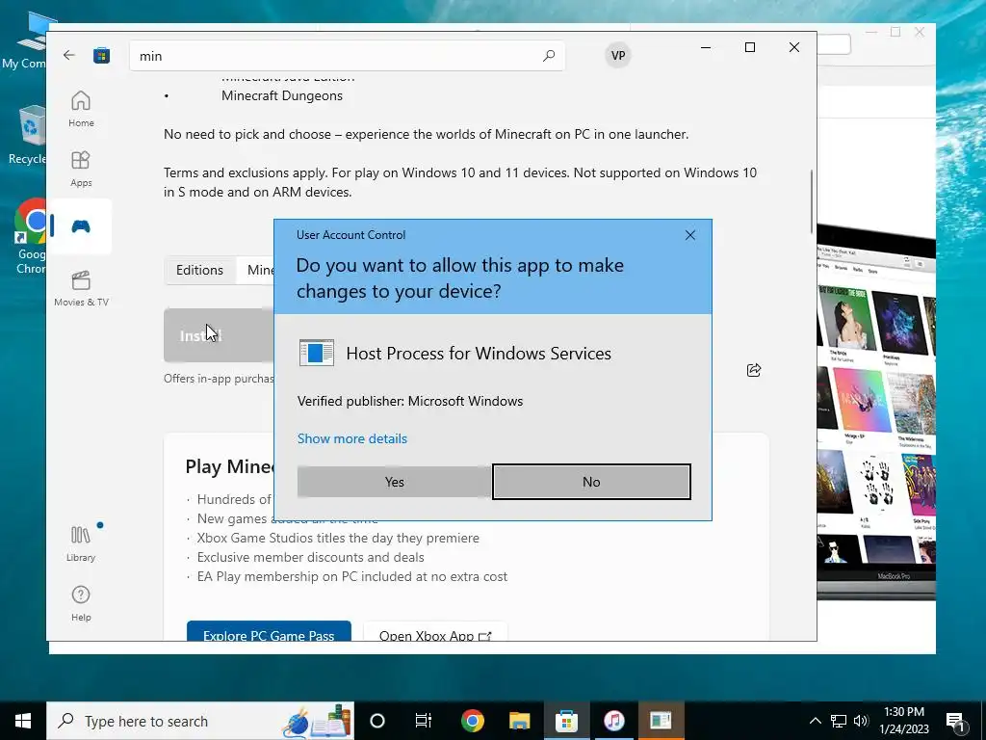Viewport: 986px width, 740px height.
Task: Open VP user profile avatar
Action: 618,55
